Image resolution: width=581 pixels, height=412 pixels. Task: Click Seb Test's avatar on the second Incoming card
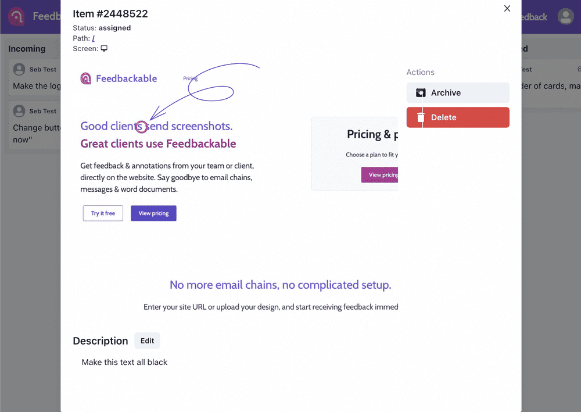(x=19, y=111)
